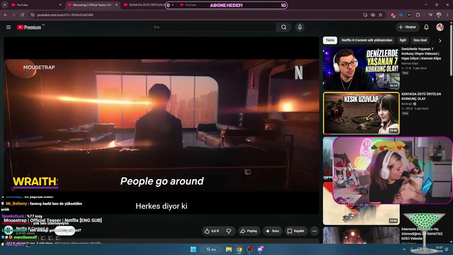The width and height of the screenshot is (453, 255).
Task: Open the red extension with badge 1
Action: [x=393, y=15]
